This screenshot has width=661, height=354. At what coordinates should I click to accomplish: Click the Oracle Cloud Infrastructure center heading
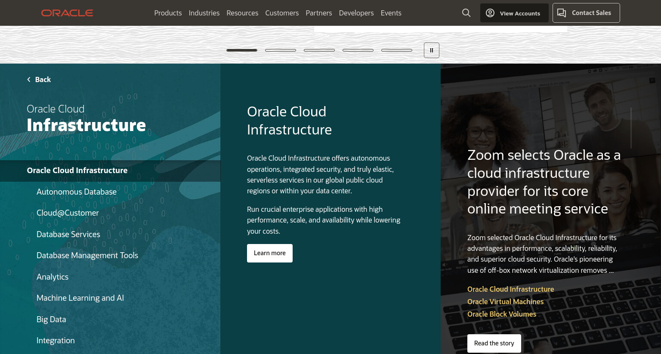tap(289, 121)
